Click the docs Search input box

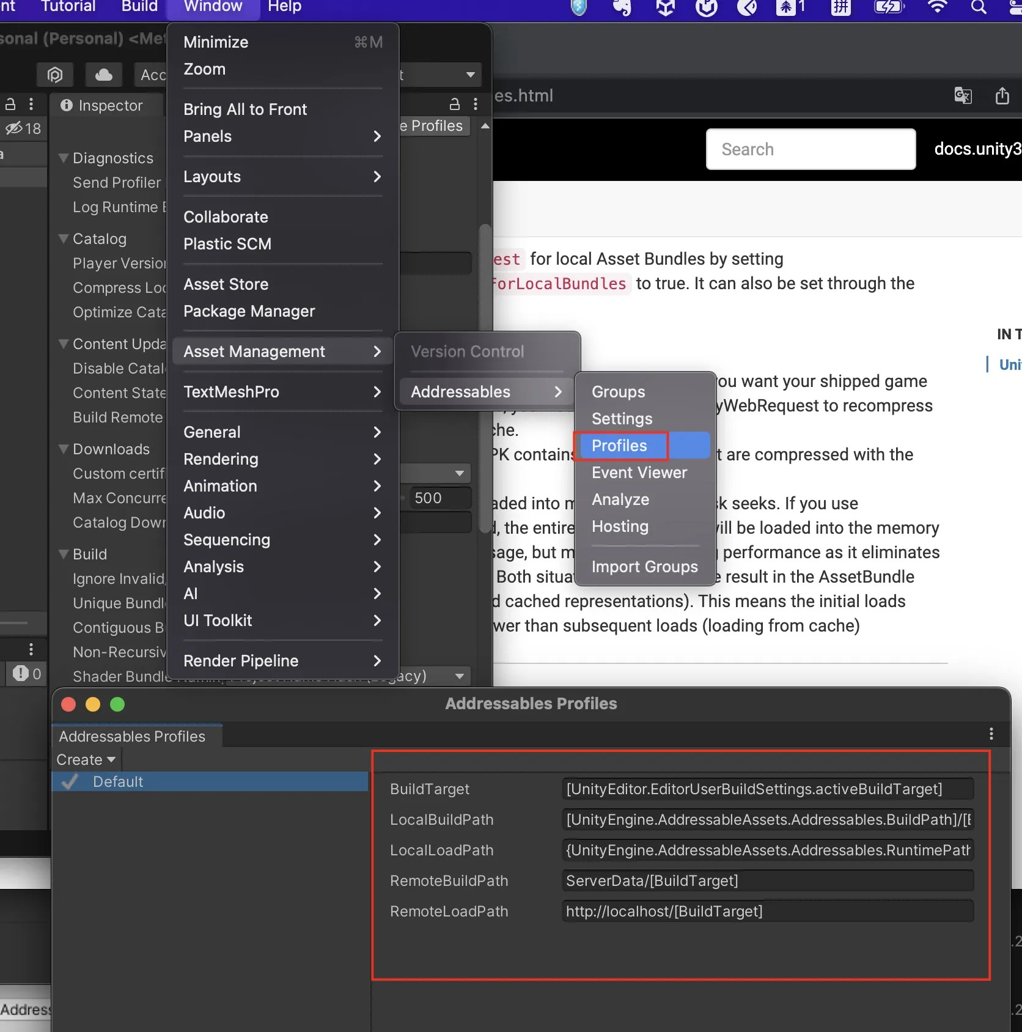click(x=811, y=149)
